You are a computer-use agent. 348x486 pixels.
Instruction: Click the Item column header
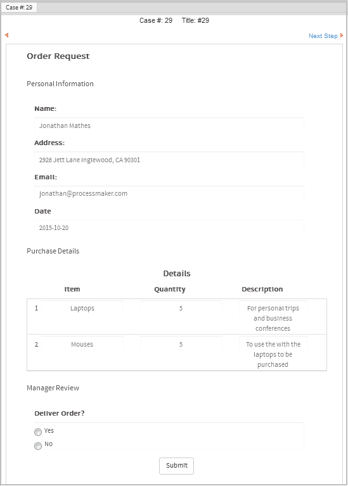pyautogui.click(x=72, y=289)
